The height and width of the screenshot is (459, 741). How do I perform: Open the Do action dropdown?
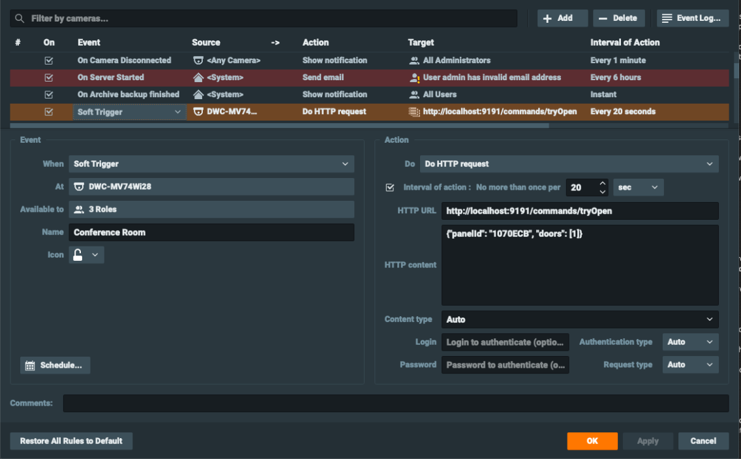click(569, 164)
